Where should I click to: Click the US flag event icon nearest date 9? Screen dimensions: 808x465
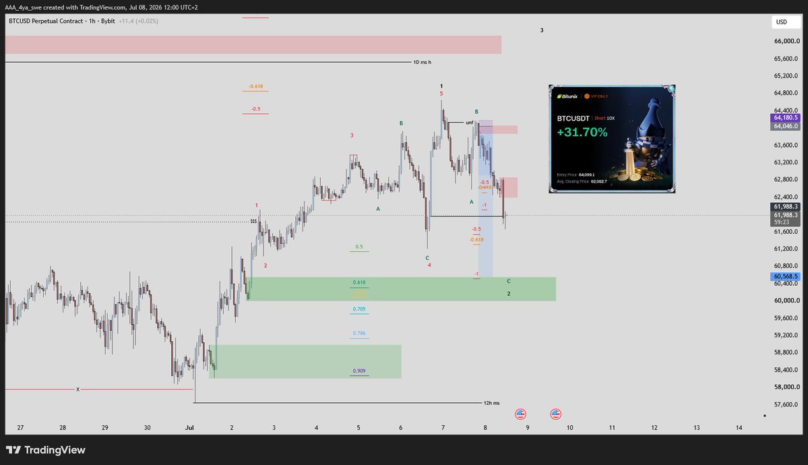[520, 414]
